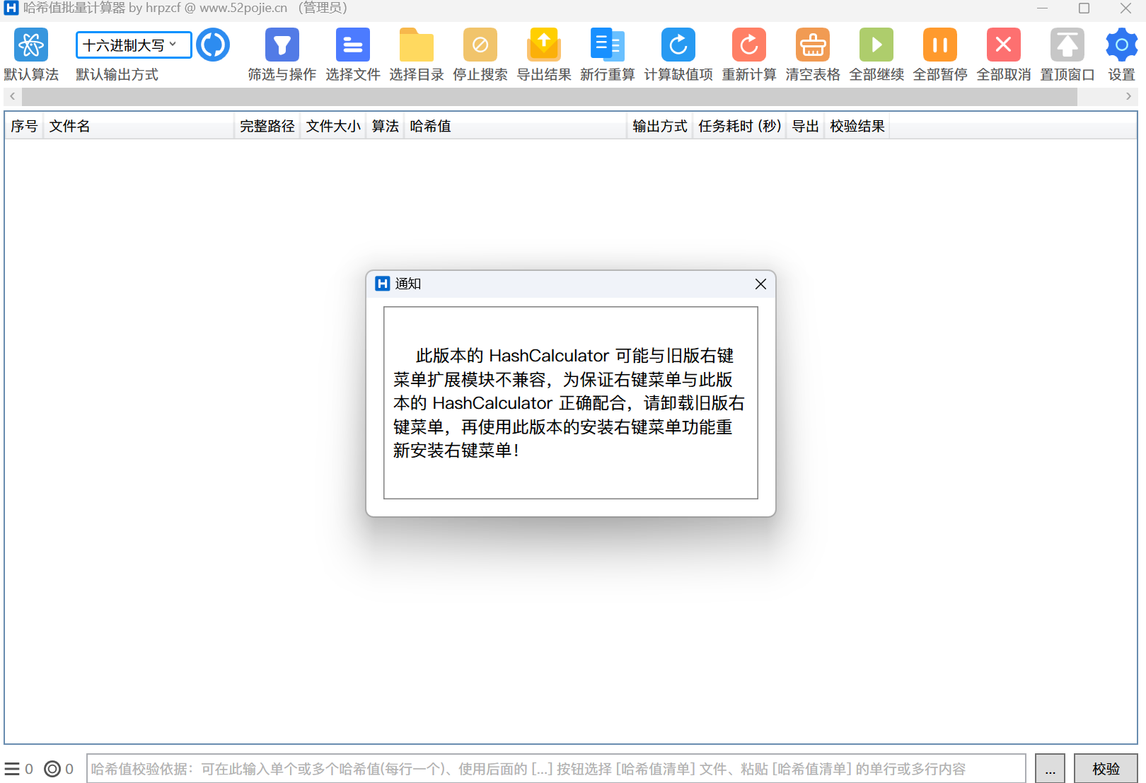The width and height of the screenshot is (1146, 783).
Task: Maximize the 哈希值批量计算器 window
Action: click(1084, 8)
